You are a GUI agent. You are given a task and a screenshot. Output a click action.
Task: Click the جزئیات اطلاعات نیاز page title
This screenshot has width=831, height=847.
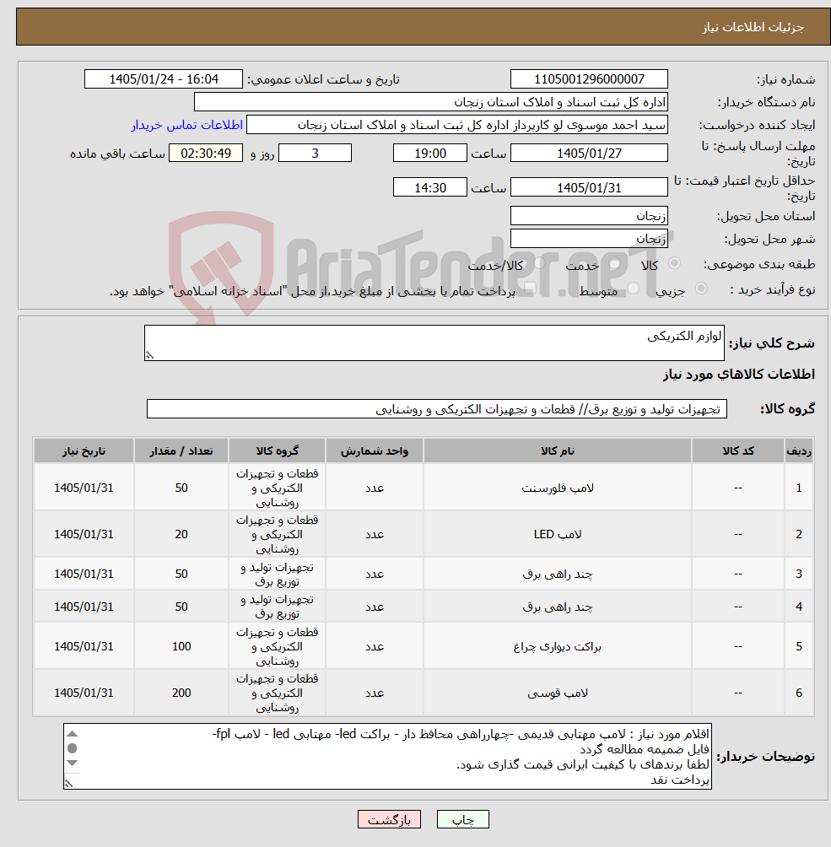point(753,27)
